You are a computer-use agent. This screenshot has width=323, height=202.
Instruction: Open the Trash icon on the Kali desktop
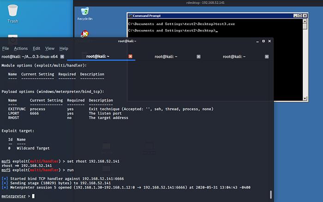(x=13, y=13)
